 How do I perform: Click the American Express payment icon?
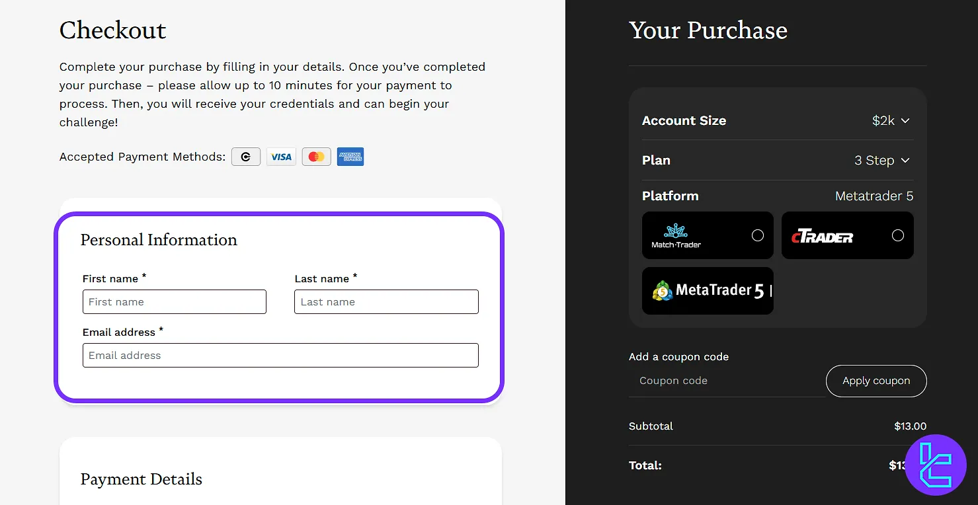350,157
